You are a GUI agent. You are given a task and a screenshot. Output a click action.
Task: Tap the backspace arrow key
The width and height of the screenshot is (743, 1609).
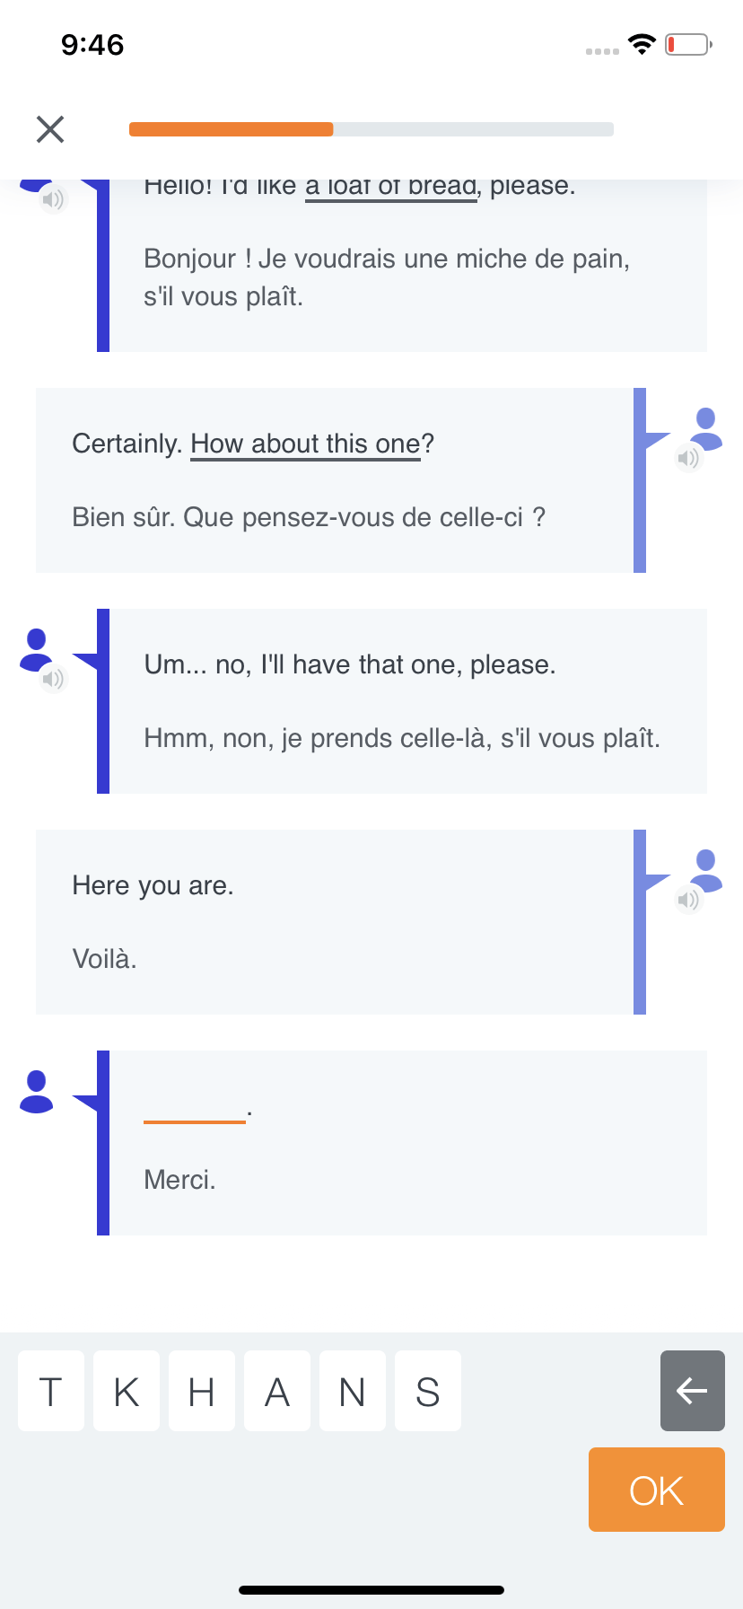pos(693,1391)
